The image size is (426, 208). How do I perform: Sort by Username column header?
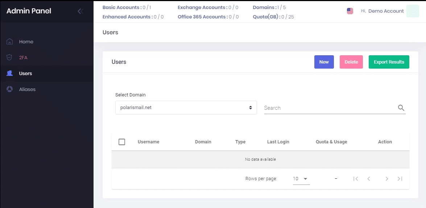(148, 142)
